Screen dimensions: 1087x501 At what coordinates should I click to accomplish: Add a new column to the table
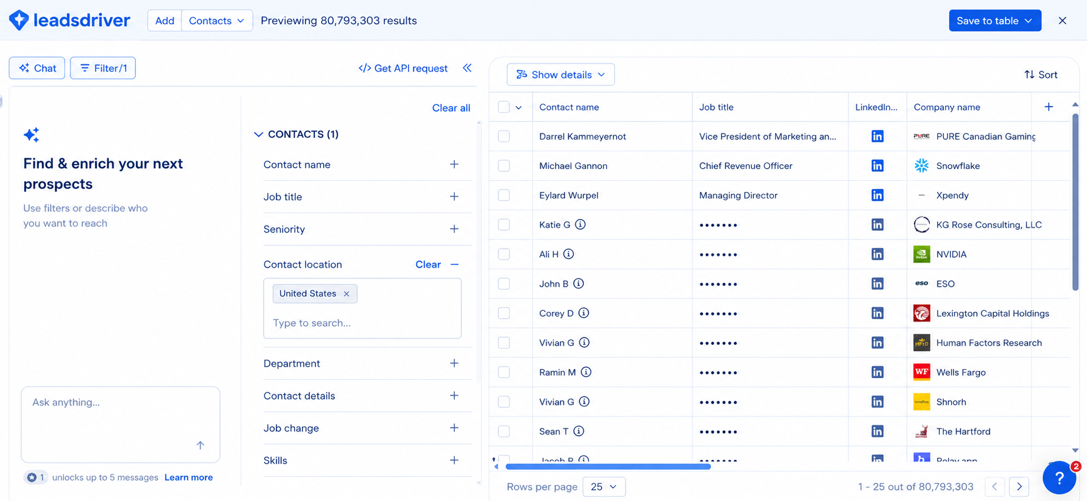tap(1049, 107)
